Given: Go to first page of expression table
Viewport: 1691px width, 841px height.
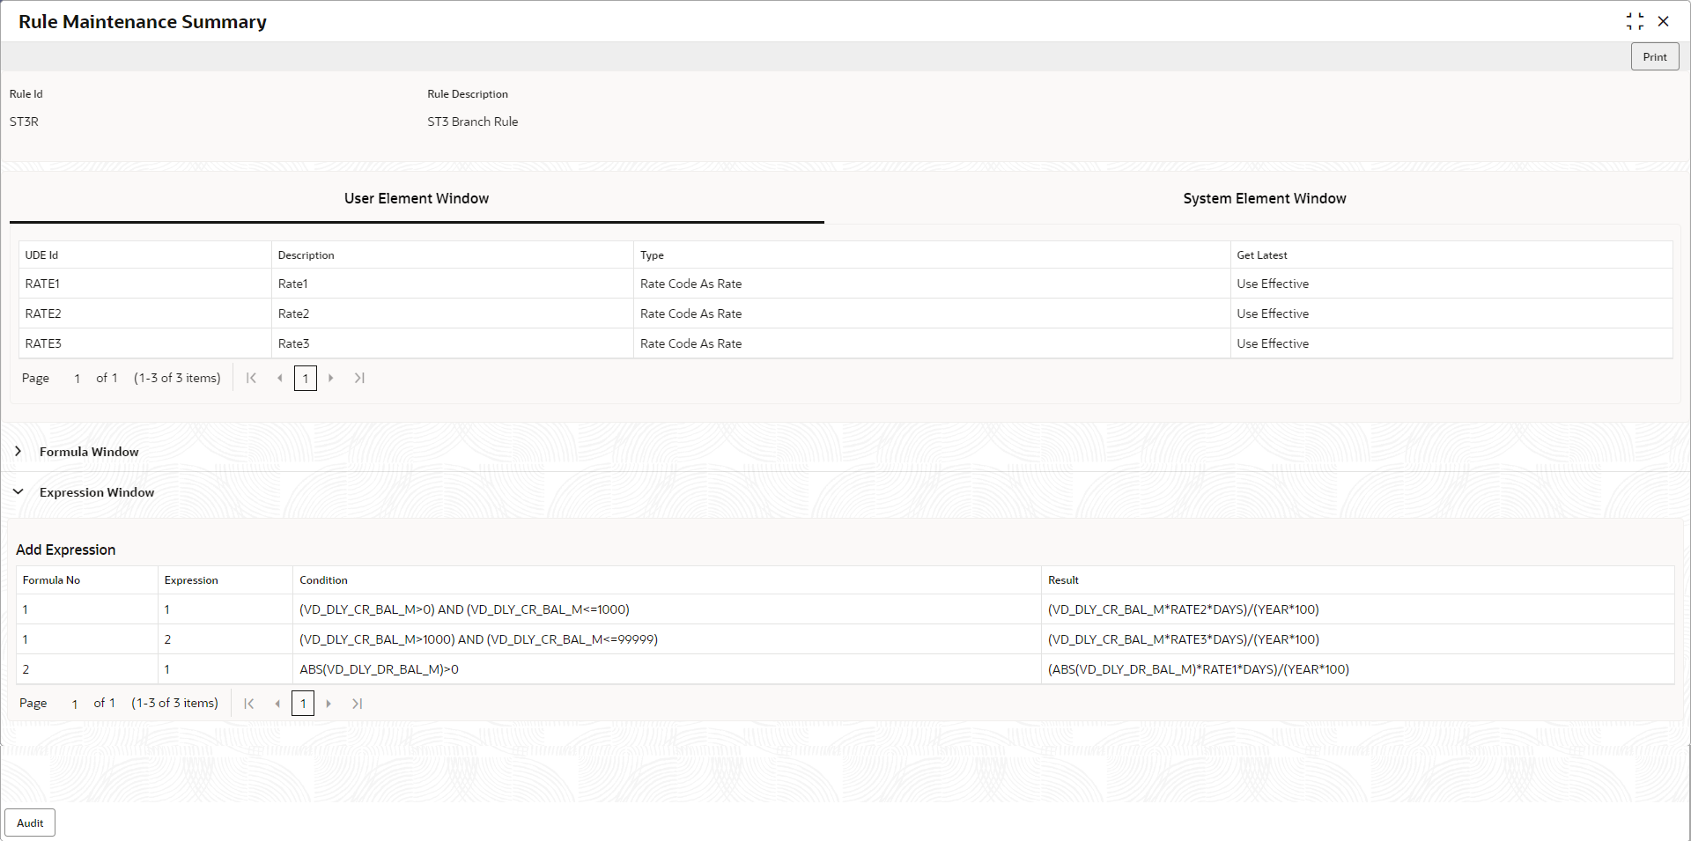Looking at the screenshot, I should tap(249, 703).
